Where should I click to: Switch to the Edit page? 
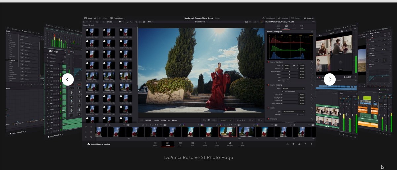(x=193, y=144)
